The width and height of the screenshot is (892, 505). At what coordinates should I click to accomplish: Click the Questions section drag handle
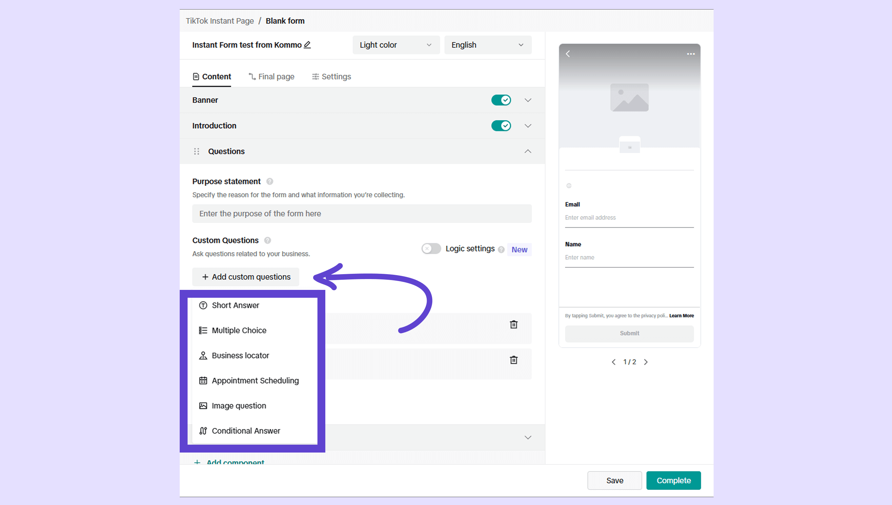pos(197,151)
